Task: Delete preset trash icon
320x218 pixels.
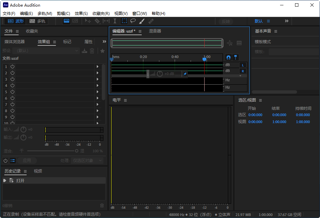Action: click(x=92, y=51)
